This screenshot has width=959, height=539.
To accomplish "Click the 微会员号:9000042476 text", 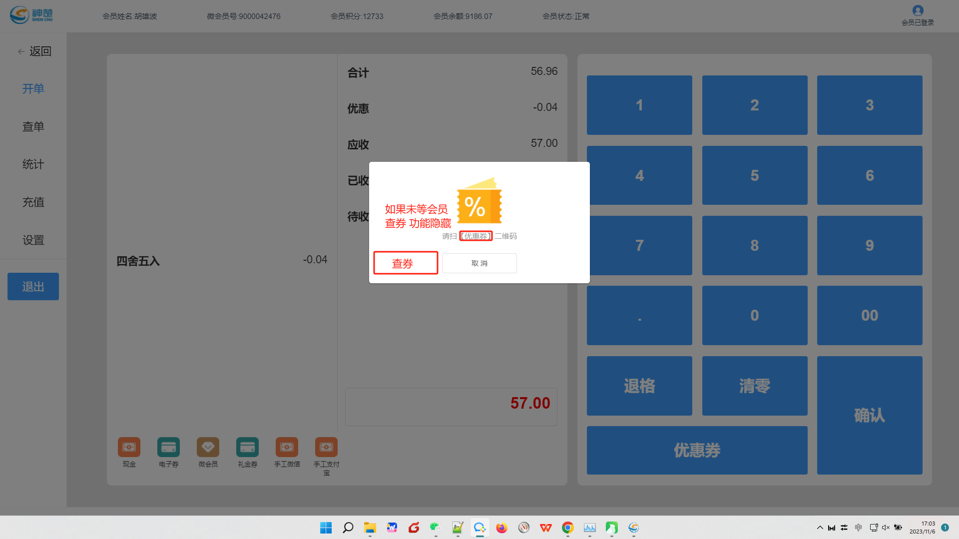I will click(243, 16).
